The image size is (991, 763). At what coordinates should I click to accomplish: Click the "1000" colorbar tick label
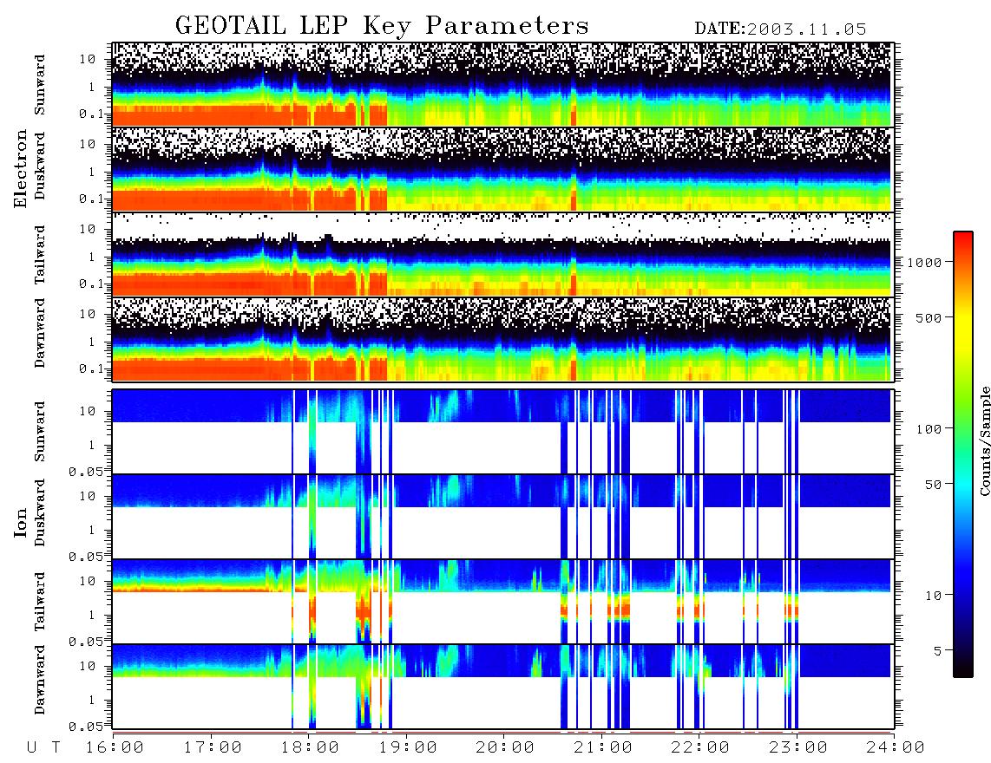[x=924, y=263]
